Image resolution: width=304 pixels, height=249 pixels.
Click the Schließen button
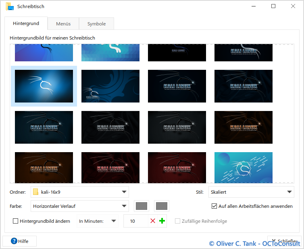coord(284,241)
